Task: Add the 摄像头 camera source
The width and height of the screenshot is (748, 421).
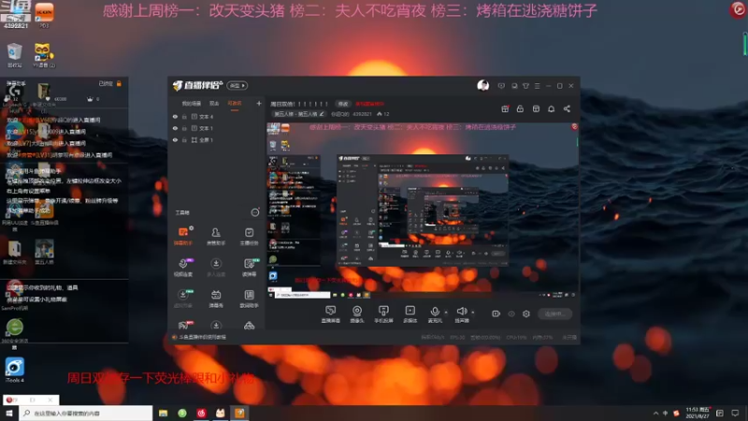Action: point(357,314)
